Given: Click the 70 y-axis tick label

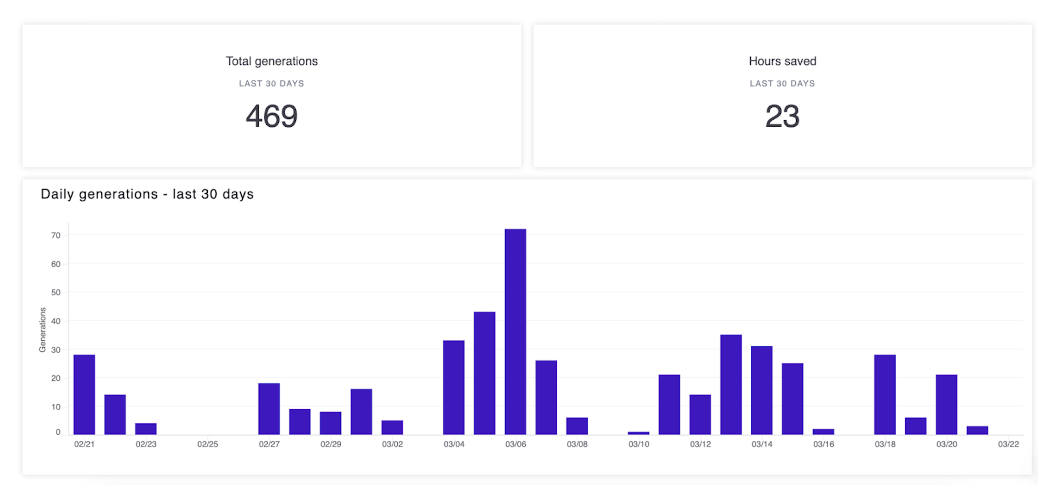Looking at the screenshot, I should tap(56, 235).
